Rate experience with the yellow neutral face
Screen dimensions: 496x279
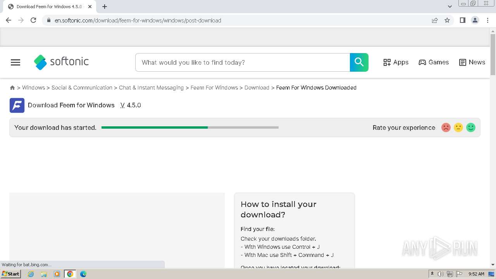[458, 127]
